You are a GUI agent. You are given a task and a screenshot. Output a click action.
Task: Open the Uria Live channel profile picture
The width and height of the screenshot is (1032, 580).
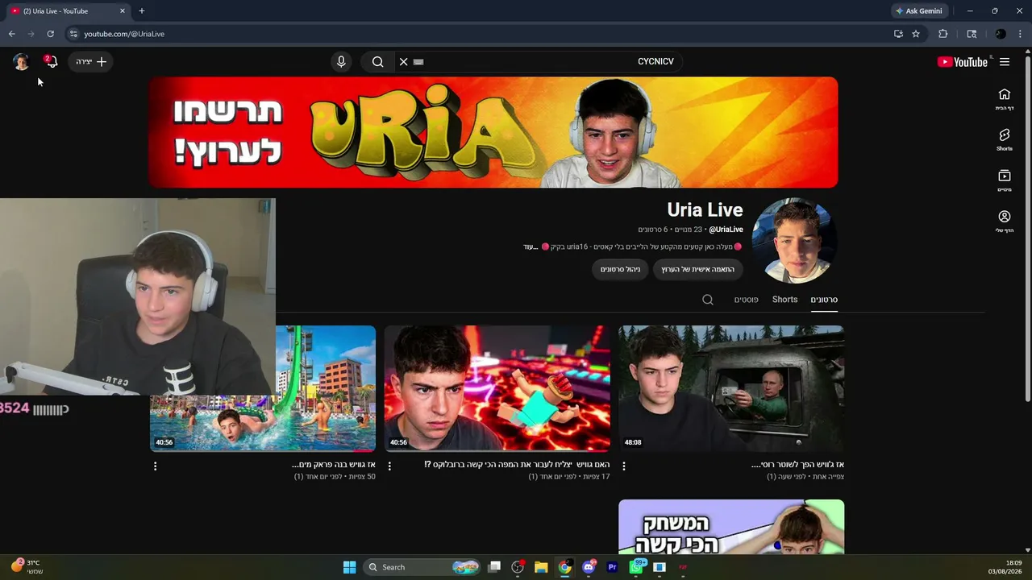click(794, 241)
